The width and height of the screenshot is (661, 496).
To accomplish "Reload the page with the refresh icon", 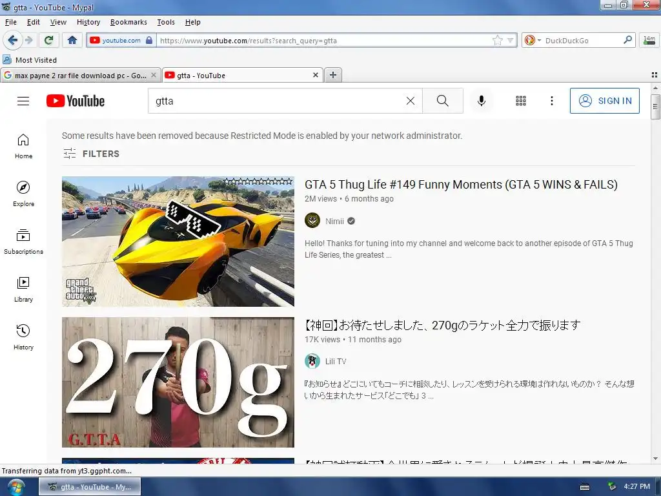I will tap(48, 40).
